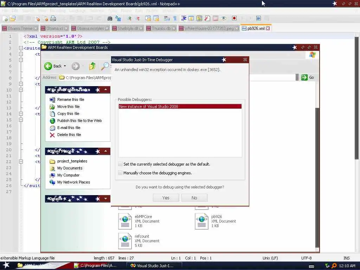Click 'Publish this file to the Web' link
Viewport: 360px width, 270px height.
(x=79, y=121)
